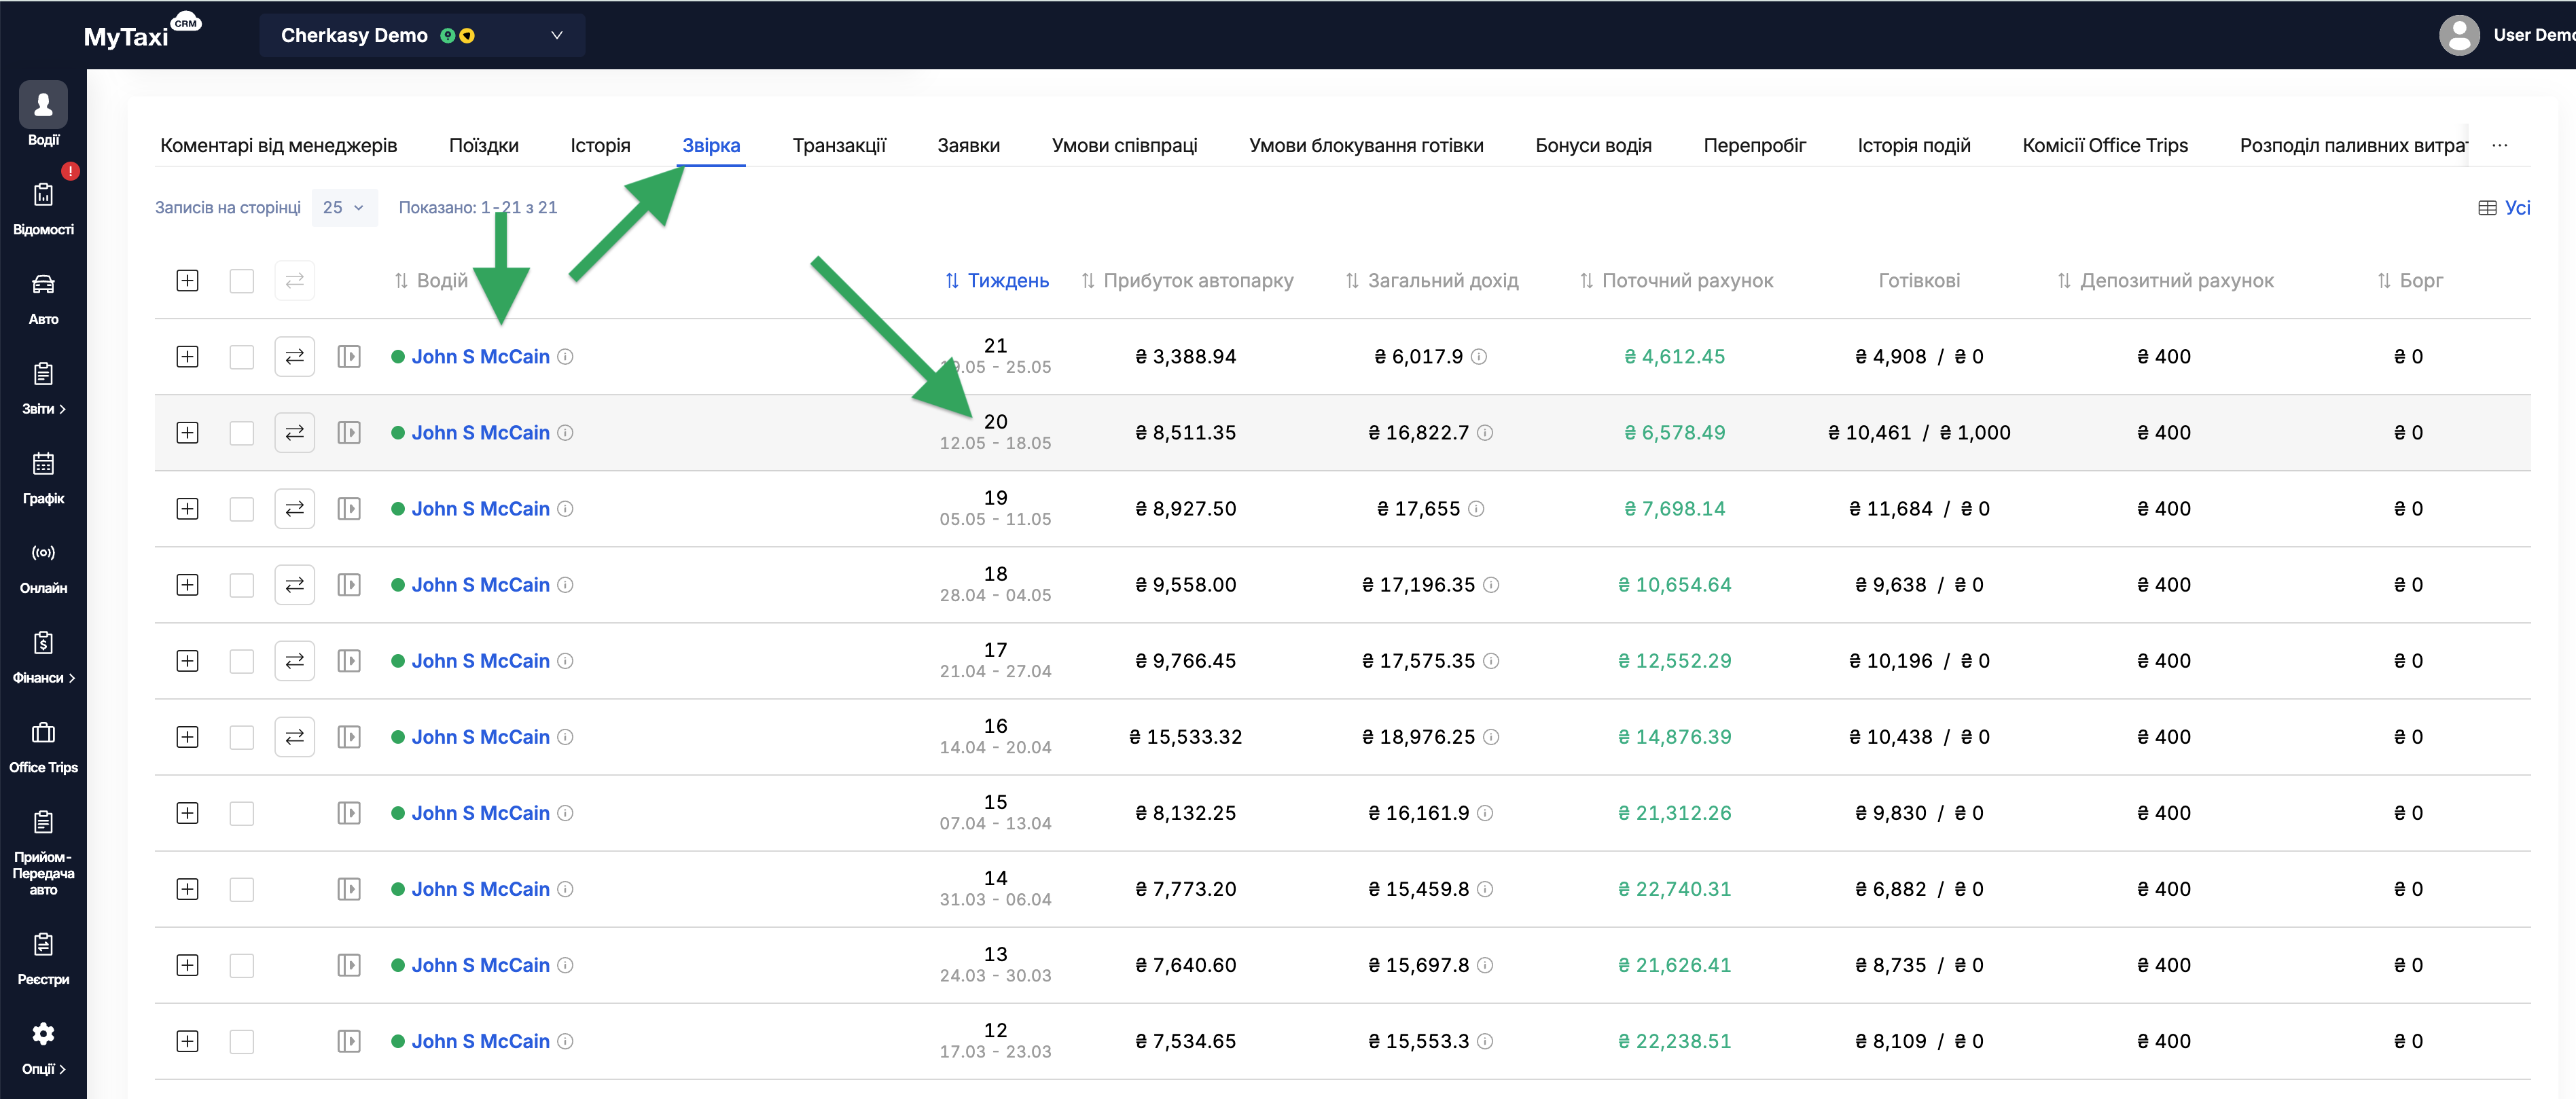
Task: Check the row checkbox for week 12
Action: [242, 1041]
